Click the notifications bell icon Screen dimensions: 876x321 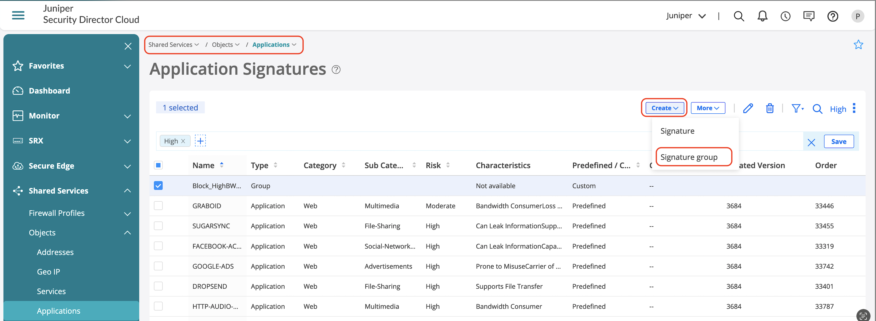point(762,16)
